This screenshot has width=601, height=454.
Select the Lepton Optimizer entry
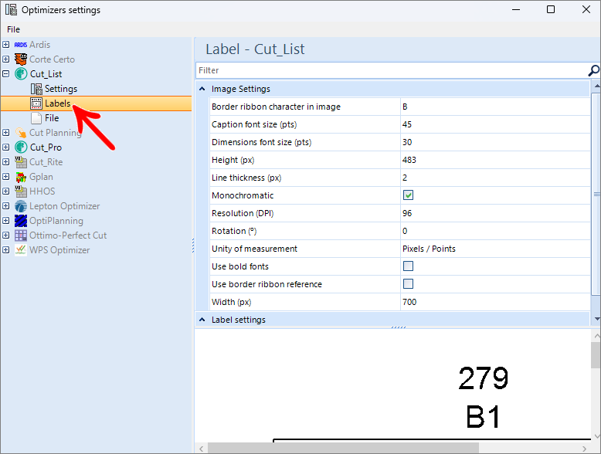pos(64,206)
